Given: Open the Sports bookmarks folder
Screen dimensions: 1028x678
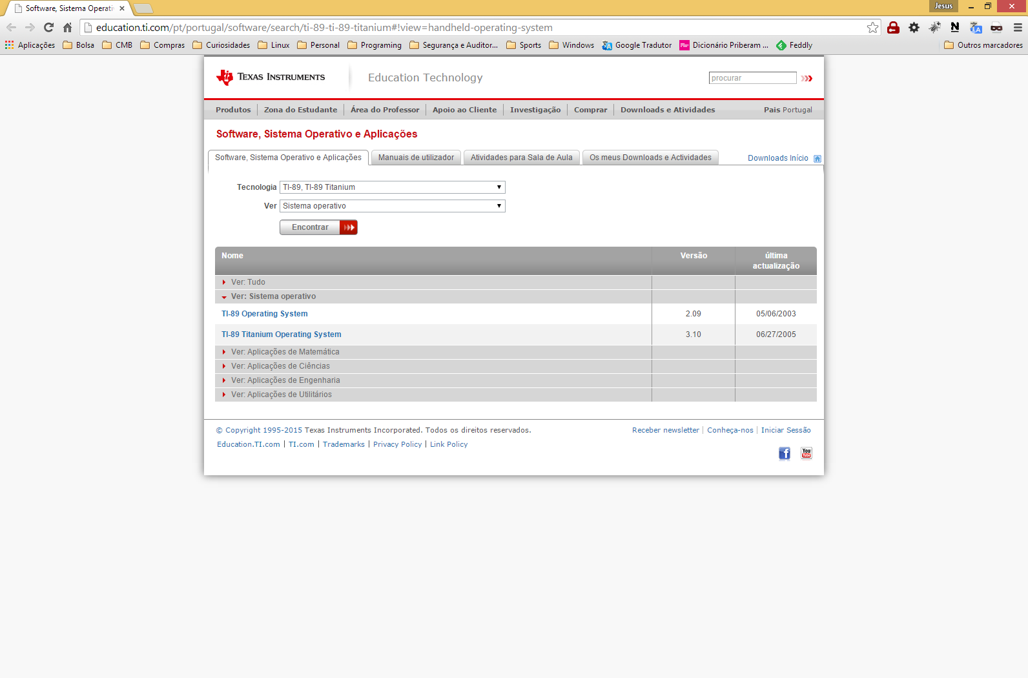Looking at the screenshot, I should 524,45.
